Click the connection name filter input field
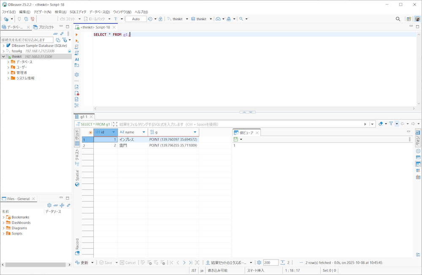 pyautogui.click(x=27, y=40)
